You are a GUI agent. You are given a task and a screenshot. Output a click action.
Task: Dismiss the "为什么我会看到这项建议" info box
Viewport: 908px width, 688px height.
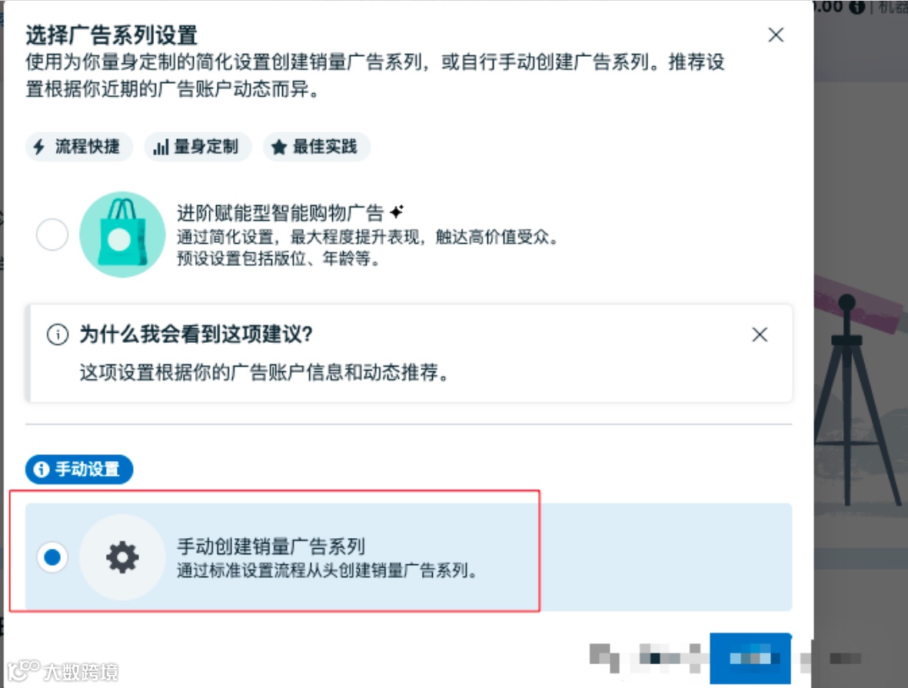click(x=760, y=334)
